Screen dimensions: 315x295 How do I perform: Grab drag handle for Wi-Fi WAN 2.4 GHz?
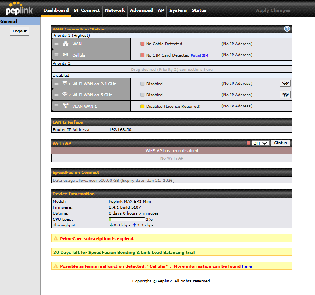point(56,83)
